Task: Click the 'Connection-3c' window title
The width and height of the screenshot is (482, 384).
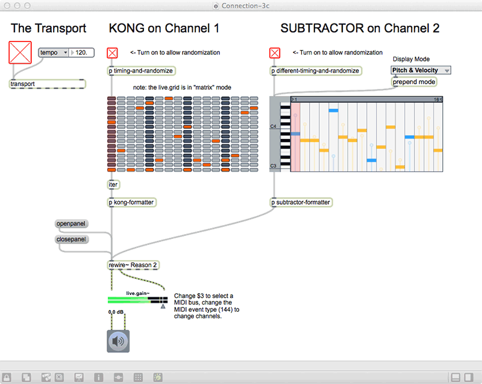Action: click(x=245, y=6)
